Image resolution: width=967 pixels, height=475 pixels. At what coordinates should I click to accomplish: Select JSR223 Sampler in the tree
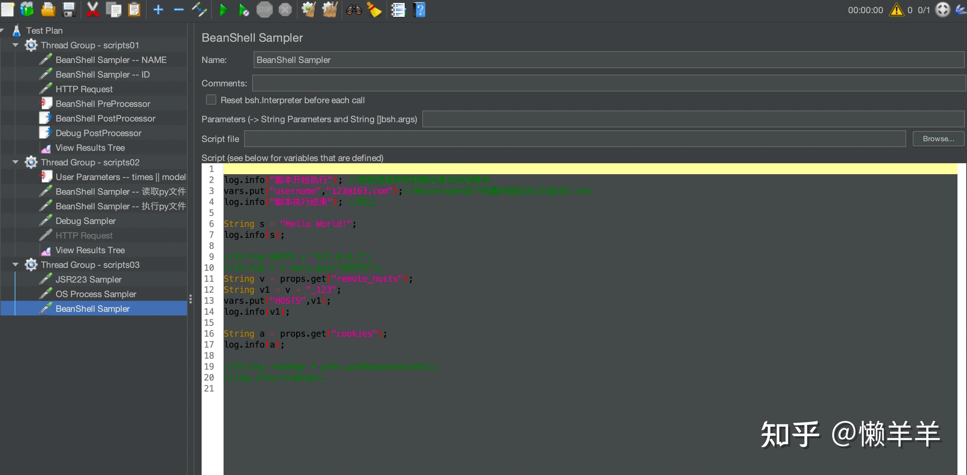tap(89, 279)
